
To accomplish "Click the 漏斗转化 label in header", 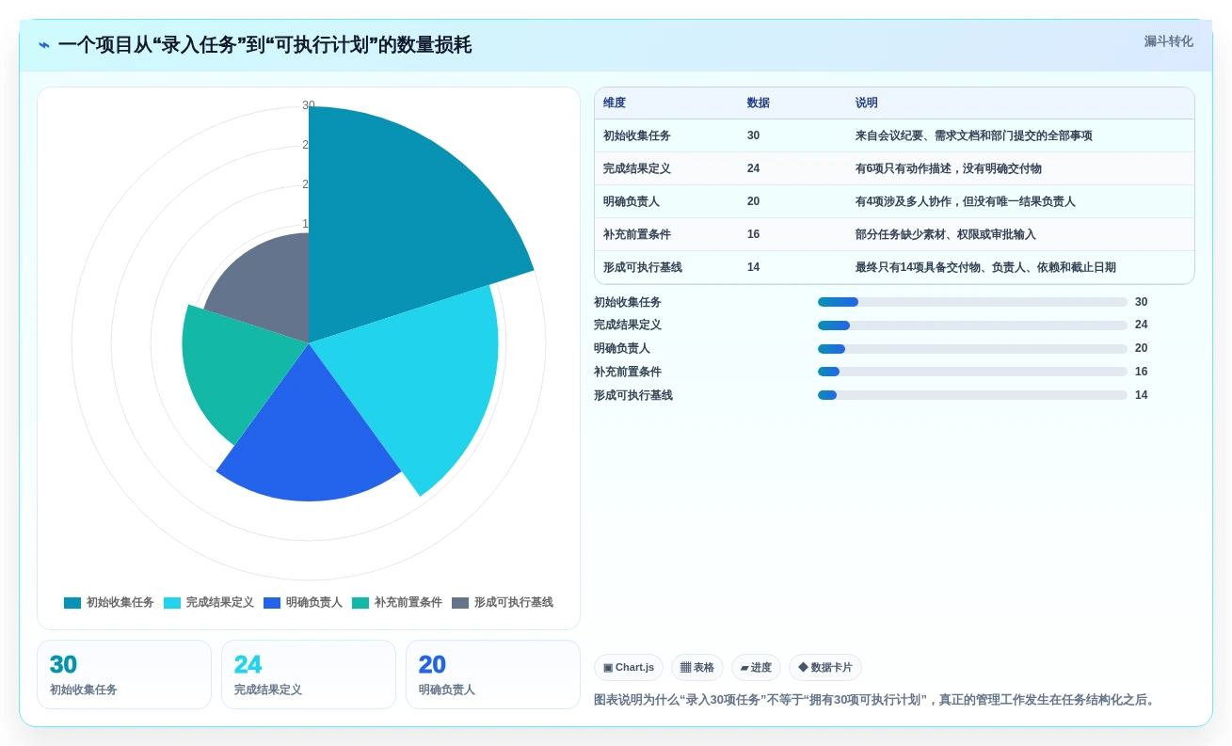I will pos(1169,41).
